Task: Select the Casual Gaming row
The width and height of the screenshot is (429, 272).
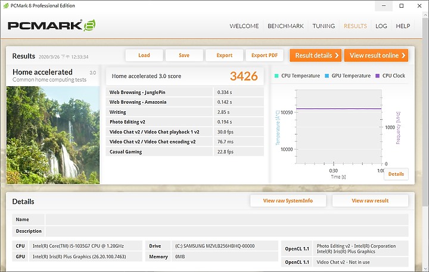Action: coord(185,152)
